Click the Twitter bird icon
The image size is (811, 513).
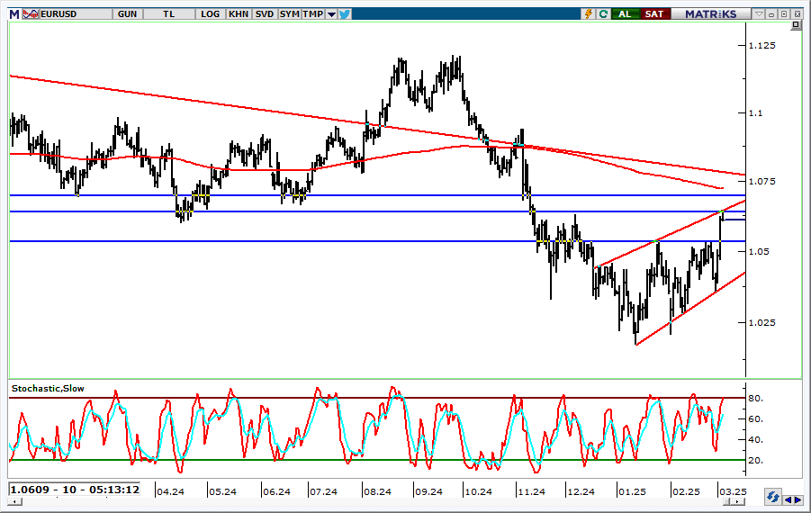point(345,13)
